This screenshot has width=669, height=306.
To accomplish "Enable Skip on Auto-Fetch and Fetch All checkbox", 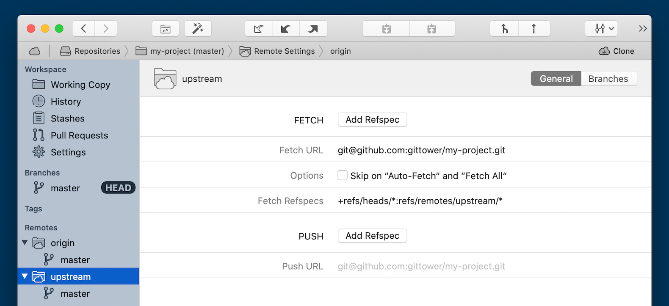I will [x=343, y=175].
